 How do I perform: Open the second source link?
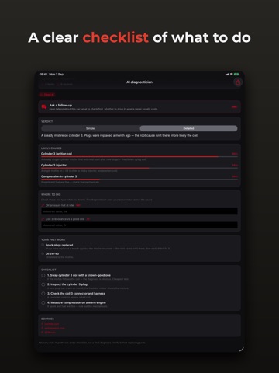coord(53,328)
